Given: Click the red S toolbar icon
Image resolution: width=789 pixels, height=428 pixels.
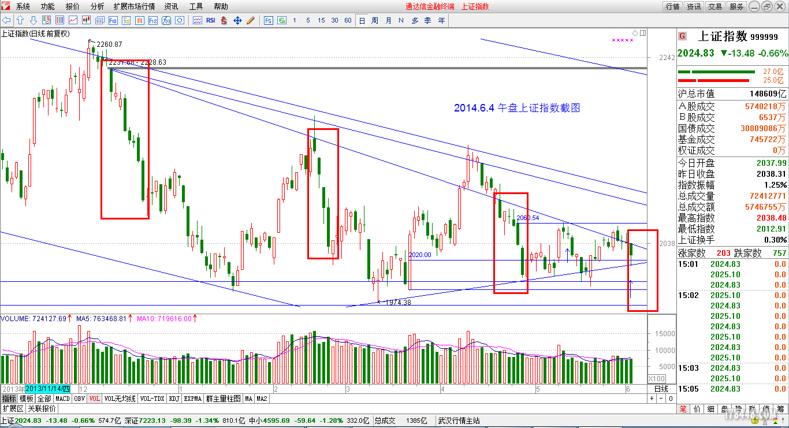Looking at the screenshot, I should pos(224,20).
